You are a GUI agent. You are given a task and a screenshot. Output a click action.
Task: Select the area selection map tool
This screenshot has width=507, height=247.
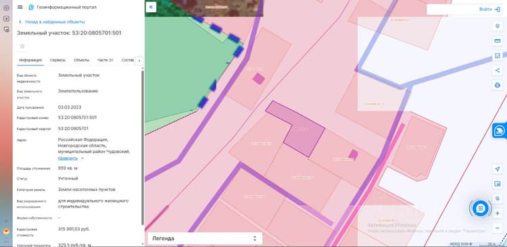coord(498,55)
